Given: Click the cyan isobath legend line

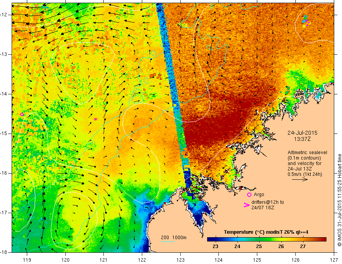Looking at the screenshot, I should pos(168,241).
